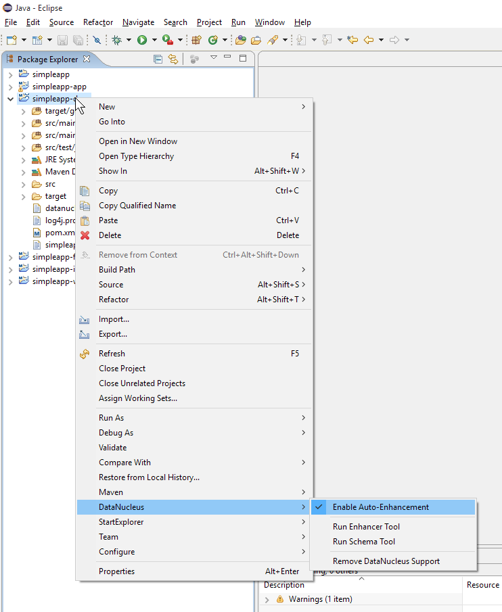Click the Debug bug icon

116,40
